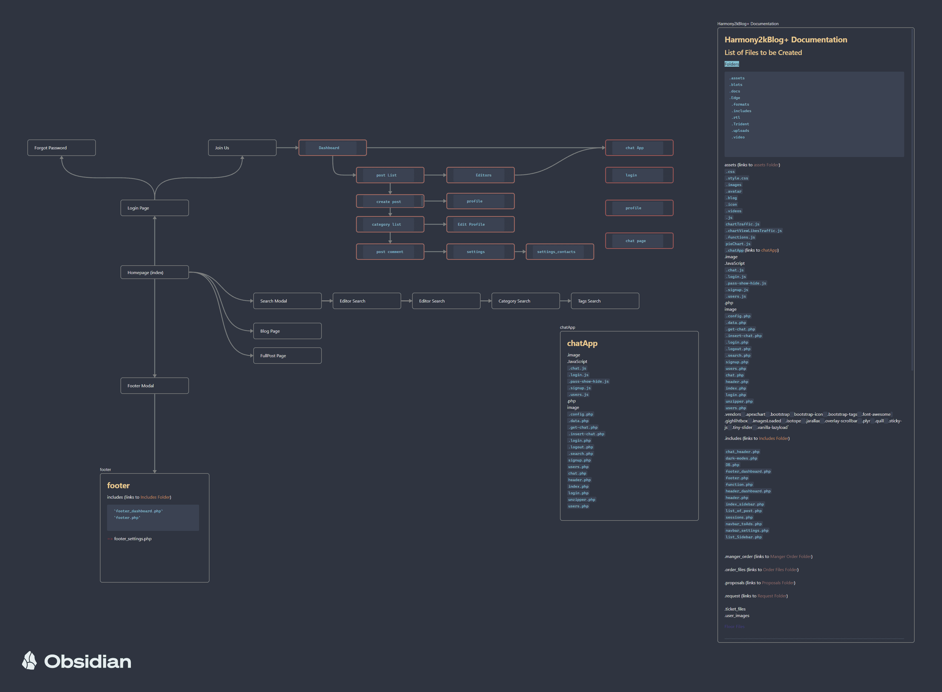942x692 pixels.
Task: Open the Manger Order Folder link
Action: pyautogui.click(x=791, y=557)
